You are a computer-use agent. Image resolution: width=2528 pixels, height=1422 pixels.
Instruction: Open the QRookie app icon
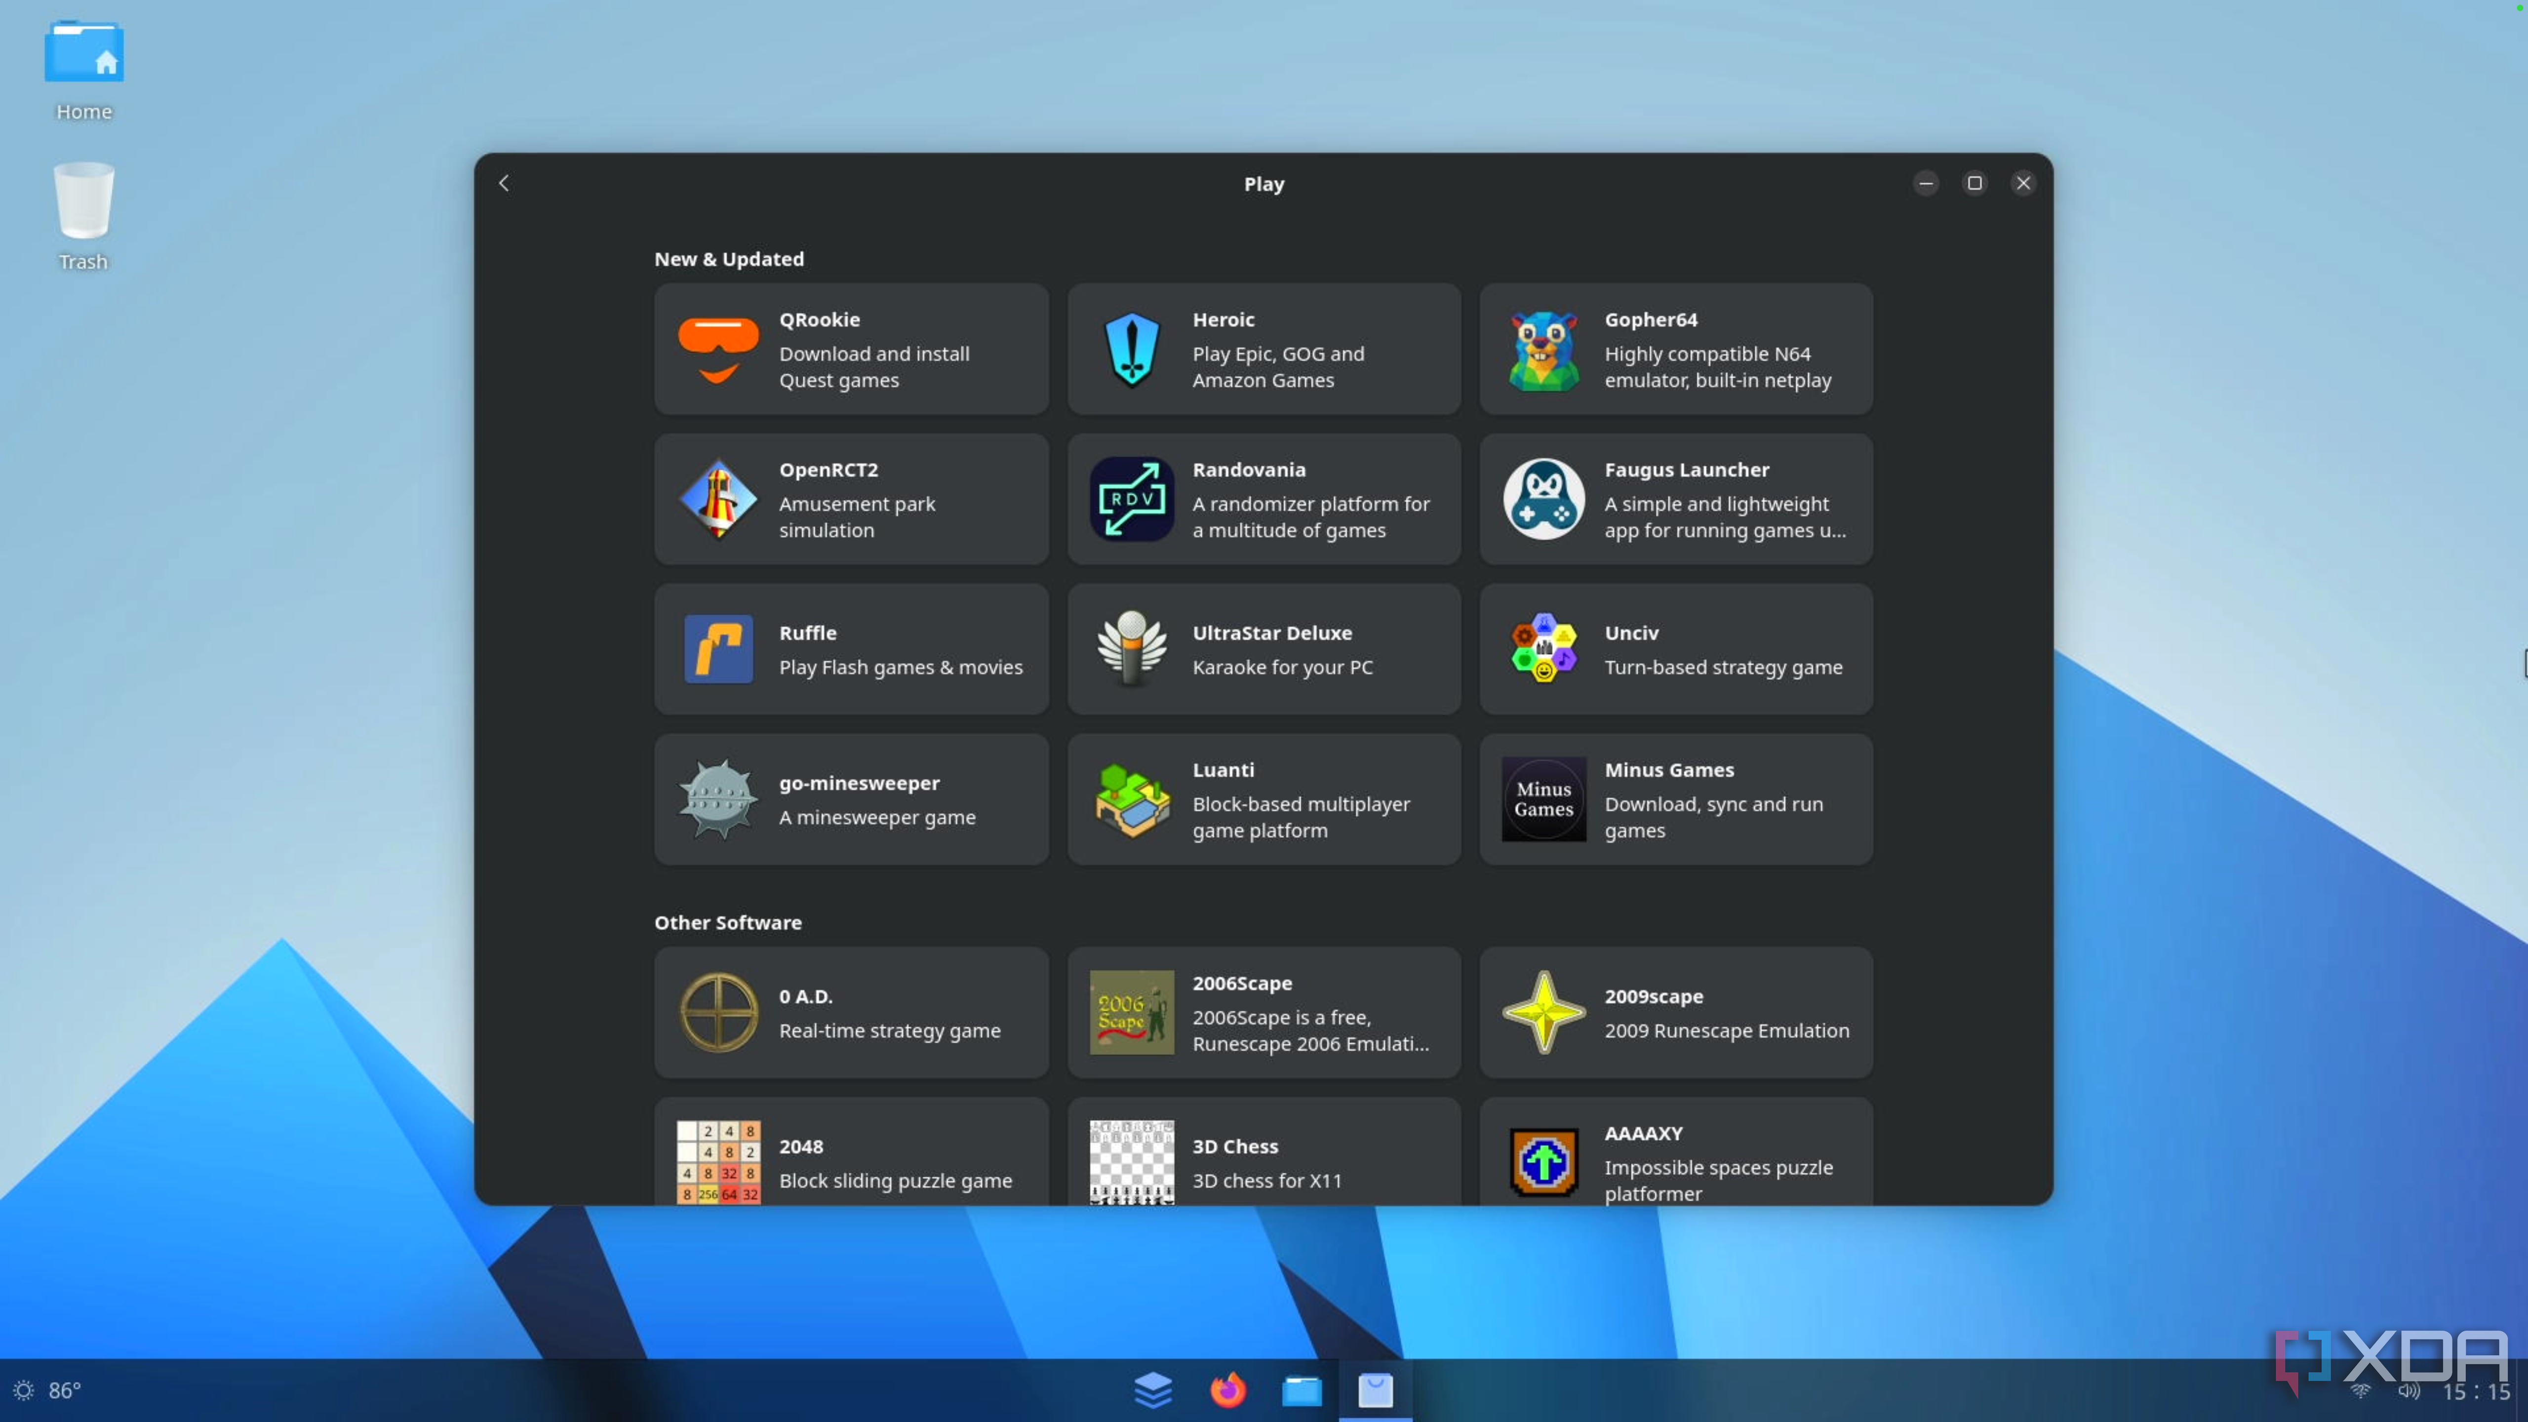coord(718,350)
